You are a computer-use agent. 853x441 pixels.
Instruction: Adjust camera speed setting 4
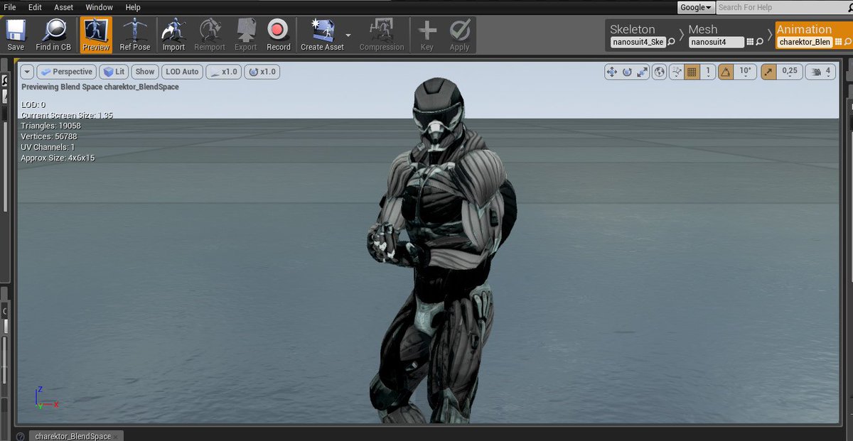click(x=821, y=72)
